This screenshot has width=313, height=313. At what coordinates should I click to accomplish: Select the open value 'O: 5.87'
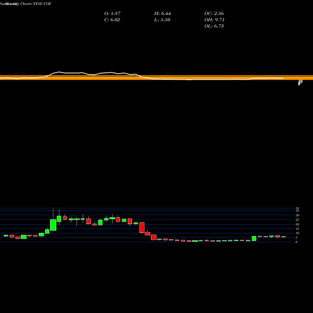112,13
